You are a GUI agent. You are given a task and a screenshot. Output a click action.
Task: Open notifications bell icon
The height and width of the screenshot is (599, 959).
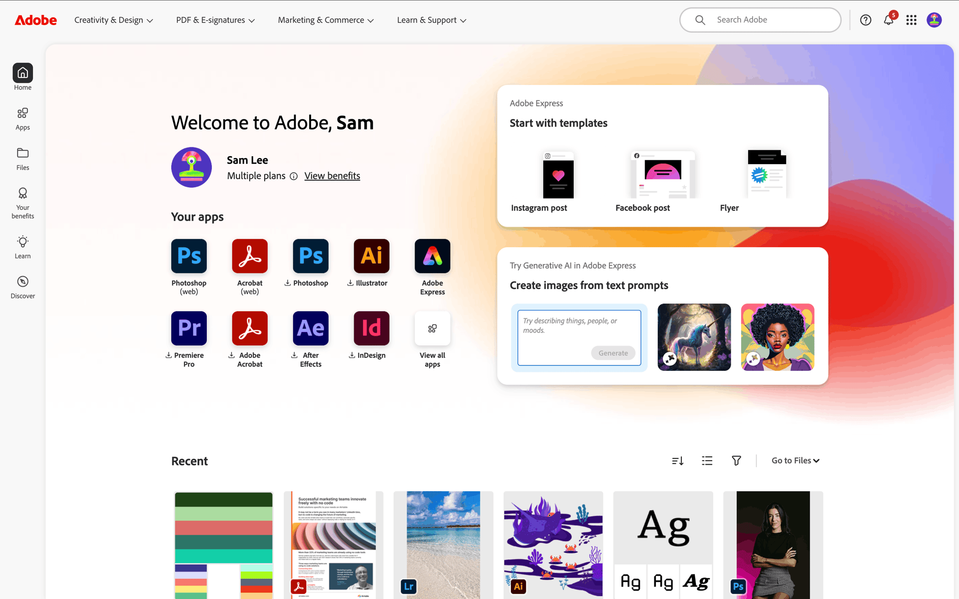[889, 20]
